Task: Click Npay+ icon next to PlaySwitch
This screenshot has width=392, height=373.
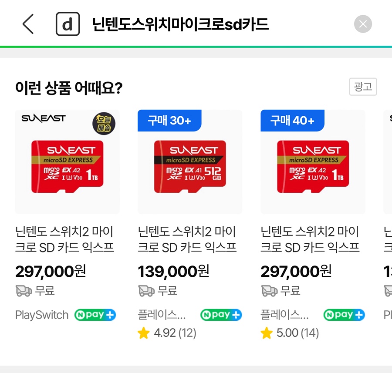Action: (95, 315)
